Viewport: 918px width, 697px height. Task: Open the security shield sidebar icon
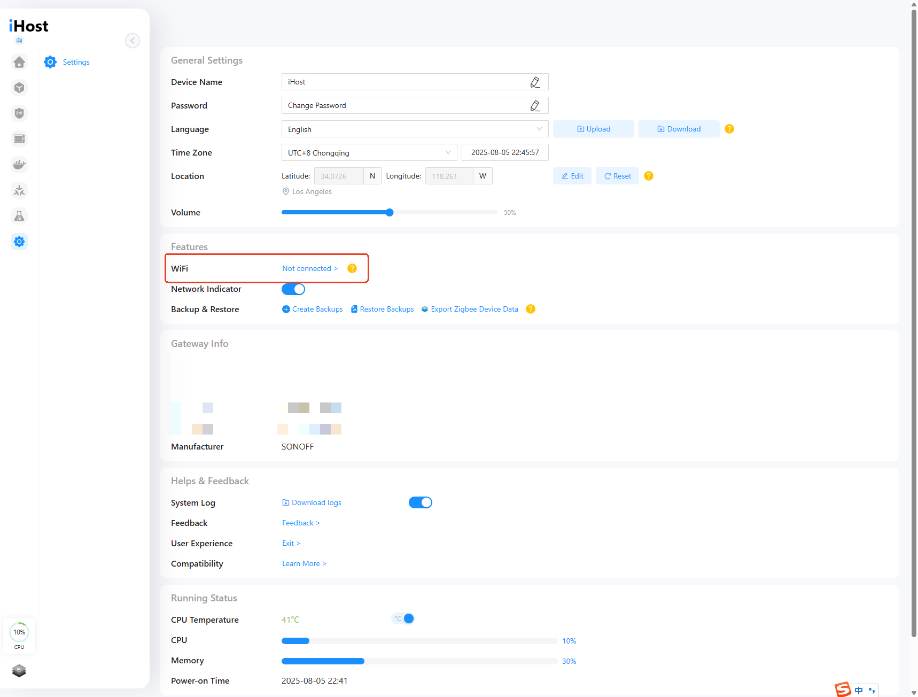click(x=19, y=113)
